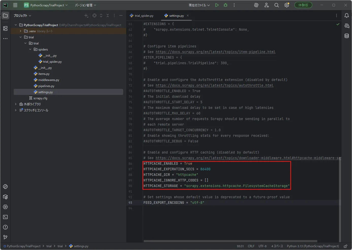Screen dimensions: 352x250
Task: Expand the .venv folder
Action: click(x=21, y=31)
